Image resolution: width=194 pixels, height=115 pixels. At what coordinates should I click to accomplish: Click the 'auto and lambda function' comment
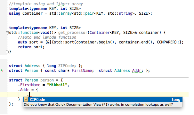pyautogui.click(x=47, y=37)
